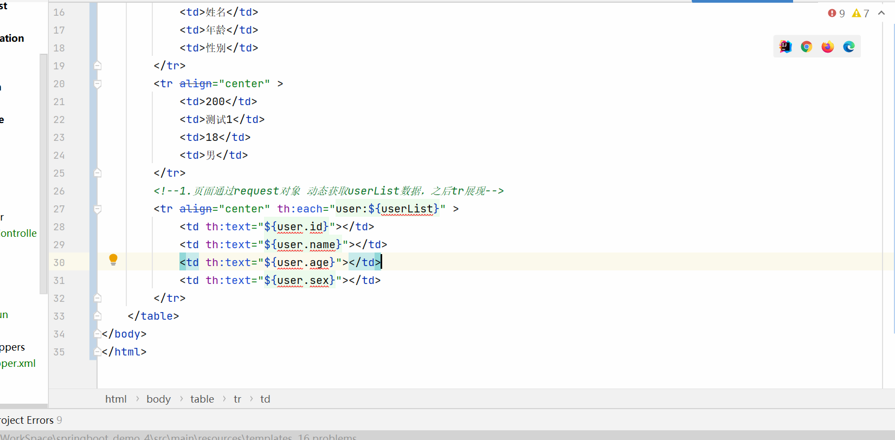The width and height of the screenshot is (895, 440).
Task: Open the Project Errors tab
Action: [31, 420]
